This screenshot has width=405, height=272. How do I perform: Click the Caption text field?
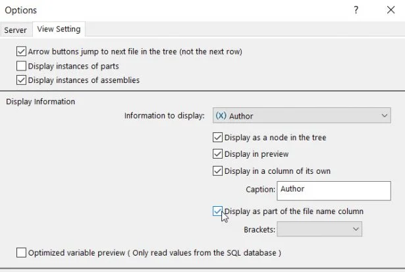[x=334, y=190]
